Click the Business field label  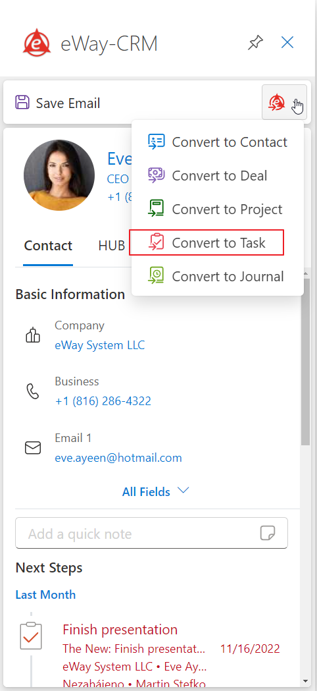pyautogui.click(x=77, y=381)
